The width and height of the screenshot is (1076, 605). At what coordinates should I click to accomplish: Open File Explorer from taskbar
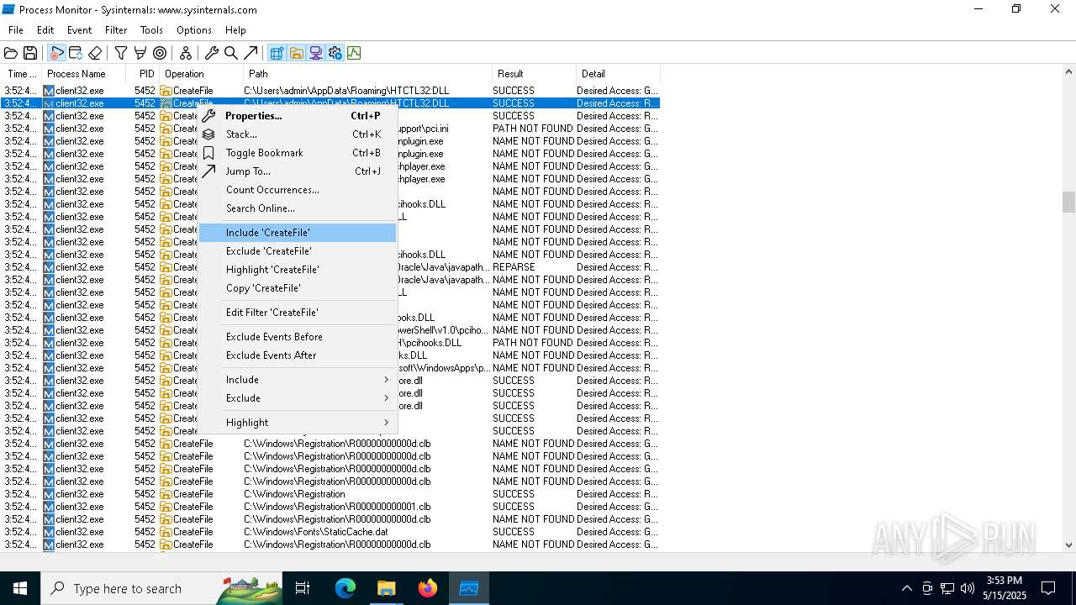(x=386, y=588)
